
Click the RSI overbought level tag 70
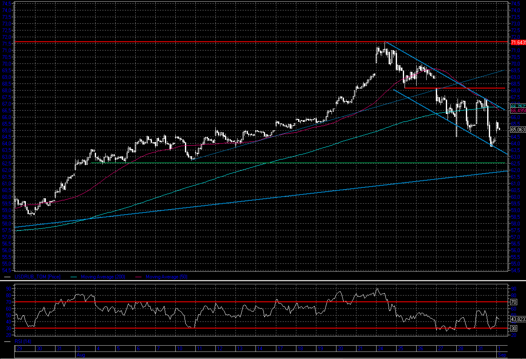tap(514, 301)
